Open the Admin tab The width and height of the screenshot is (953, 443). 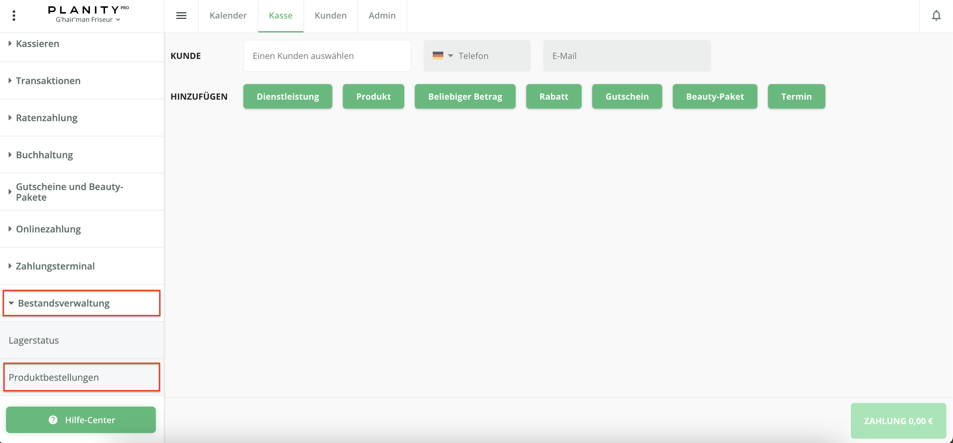[382, 16]
